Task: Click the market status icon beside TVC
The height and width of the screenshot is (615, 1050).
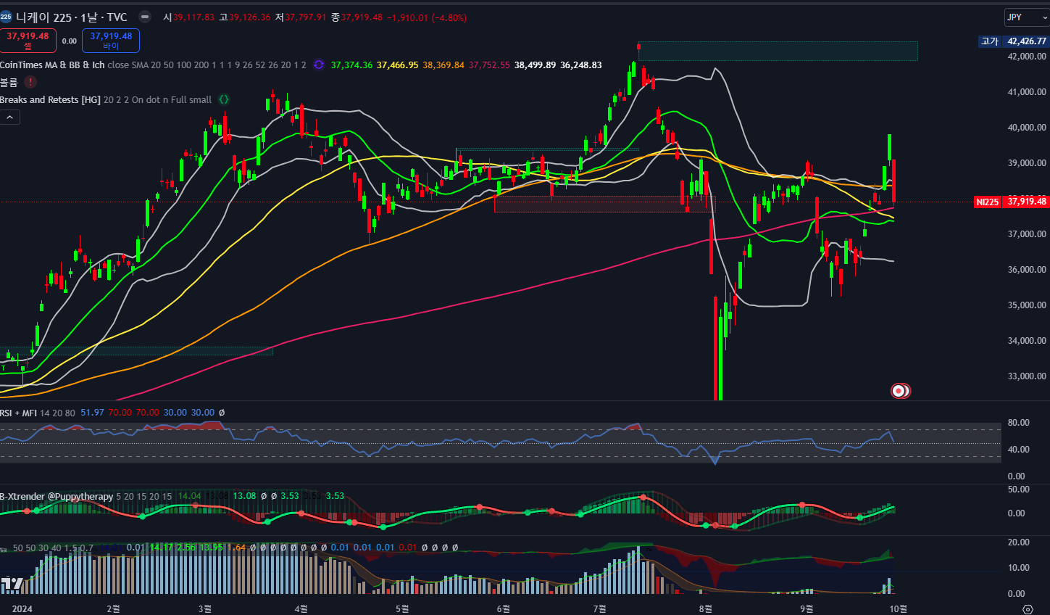Action: 145,17
